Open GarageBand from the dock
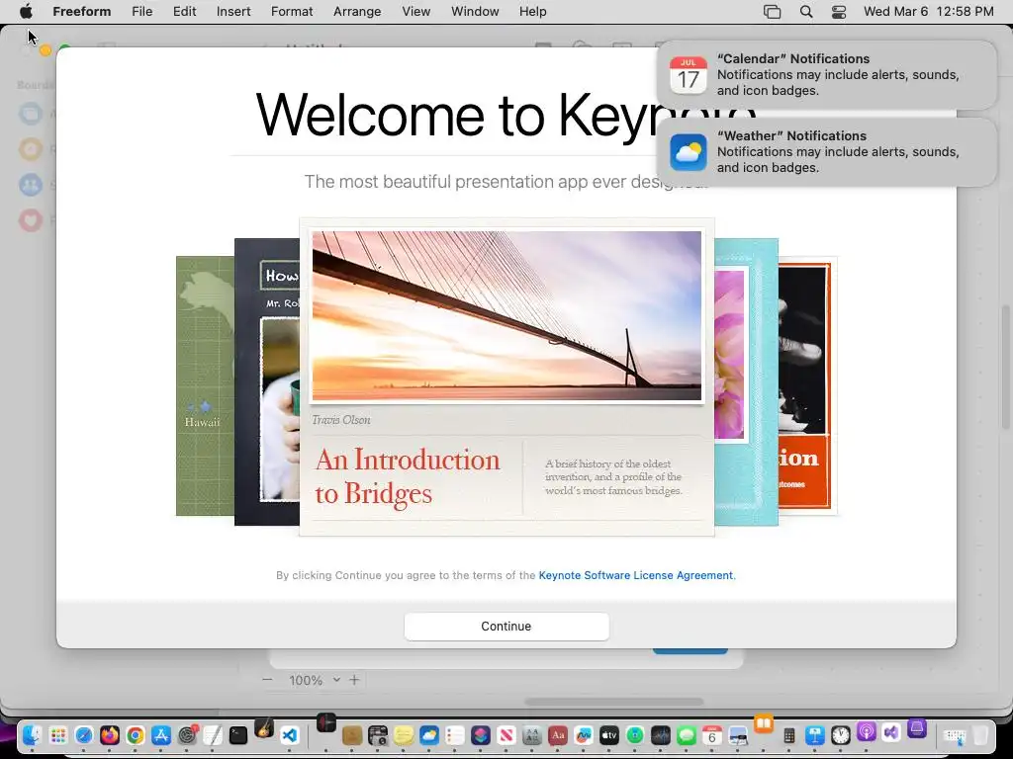This screenshot has height=759, width=1013. point(264,728)
